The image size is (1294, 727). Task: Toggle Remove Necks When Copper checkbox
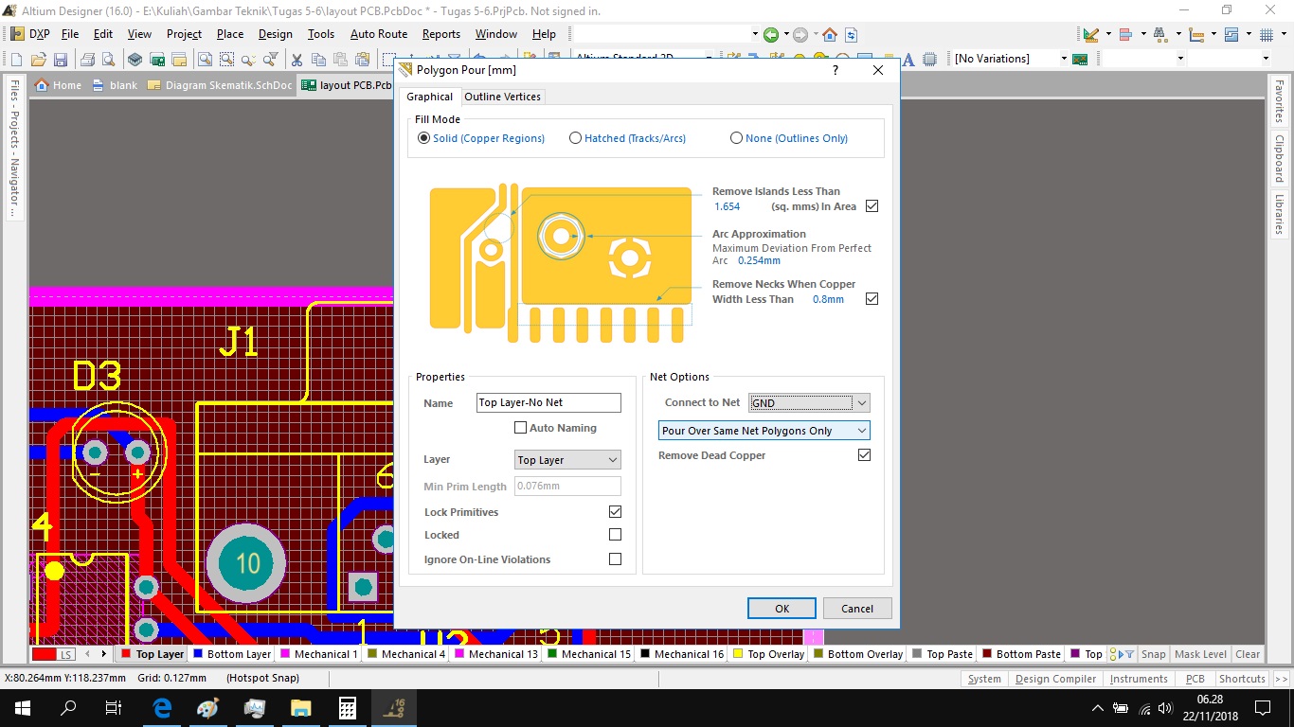tap(872, 299)
